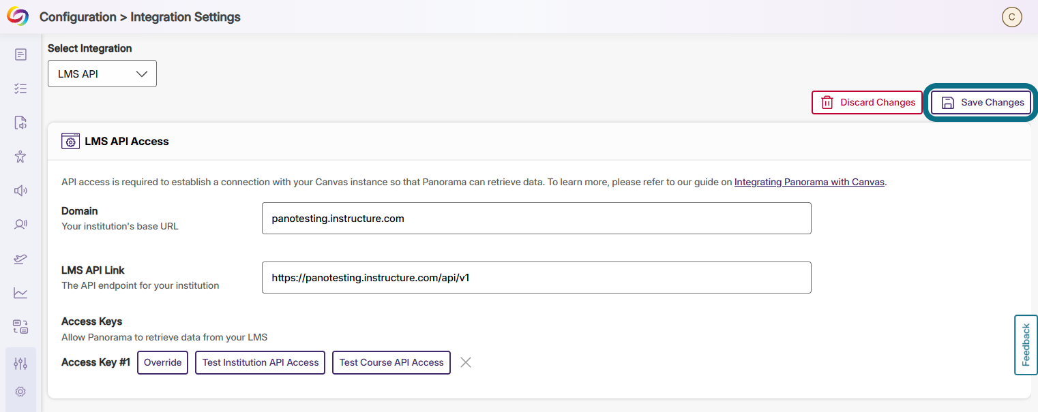
Task: Click the Save Changes button
Action: point(981,102)
